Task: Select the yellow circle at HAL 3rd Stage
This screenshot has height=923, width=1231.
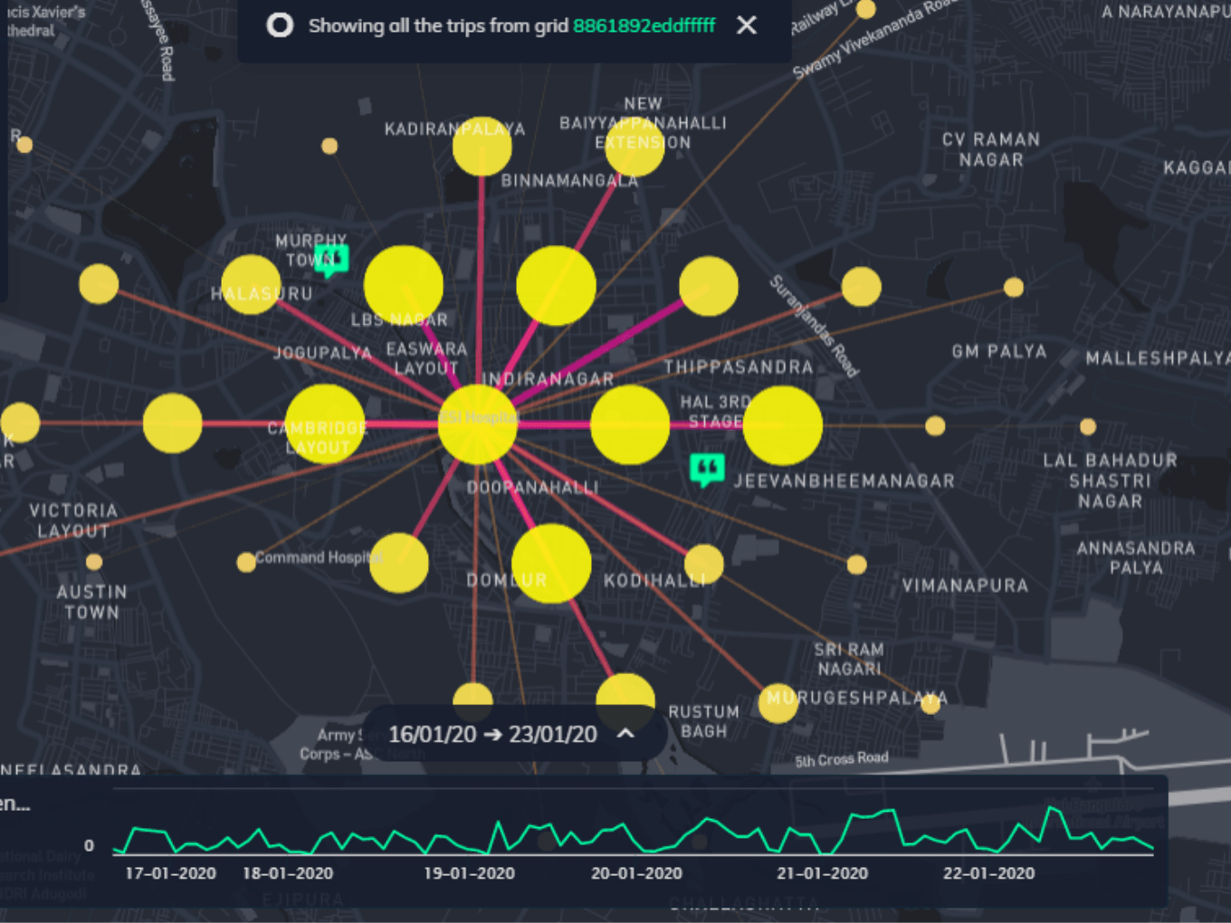Action: coord(782,425)
